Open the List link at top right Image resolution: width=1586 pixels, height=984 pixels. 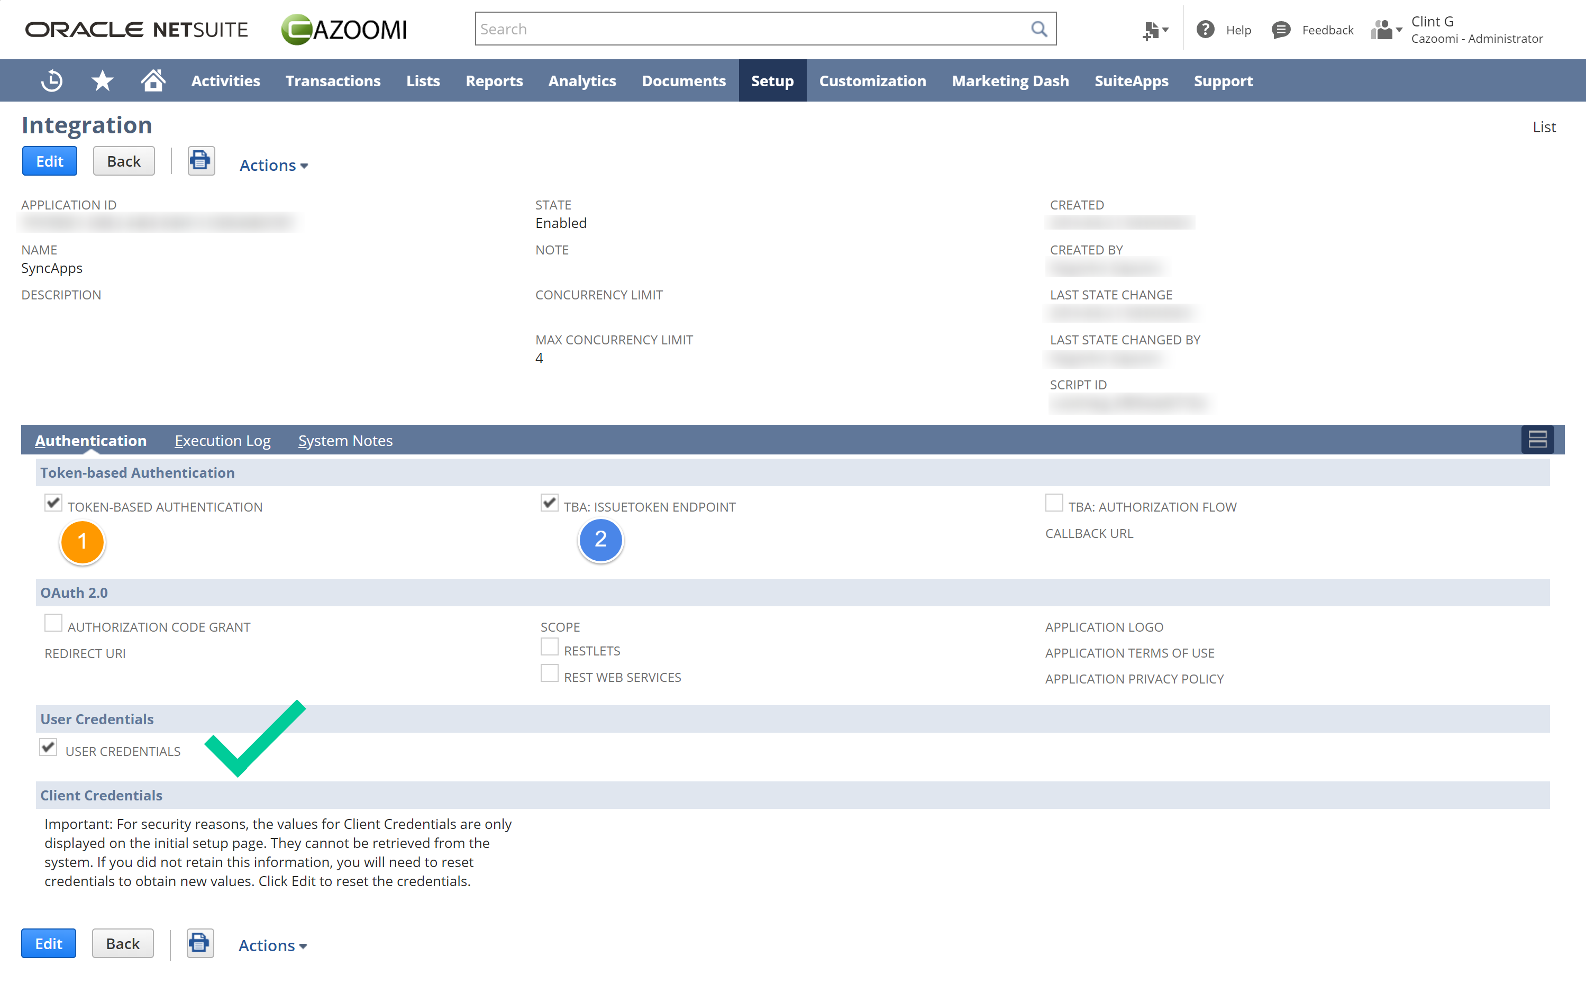point(1544,126)
